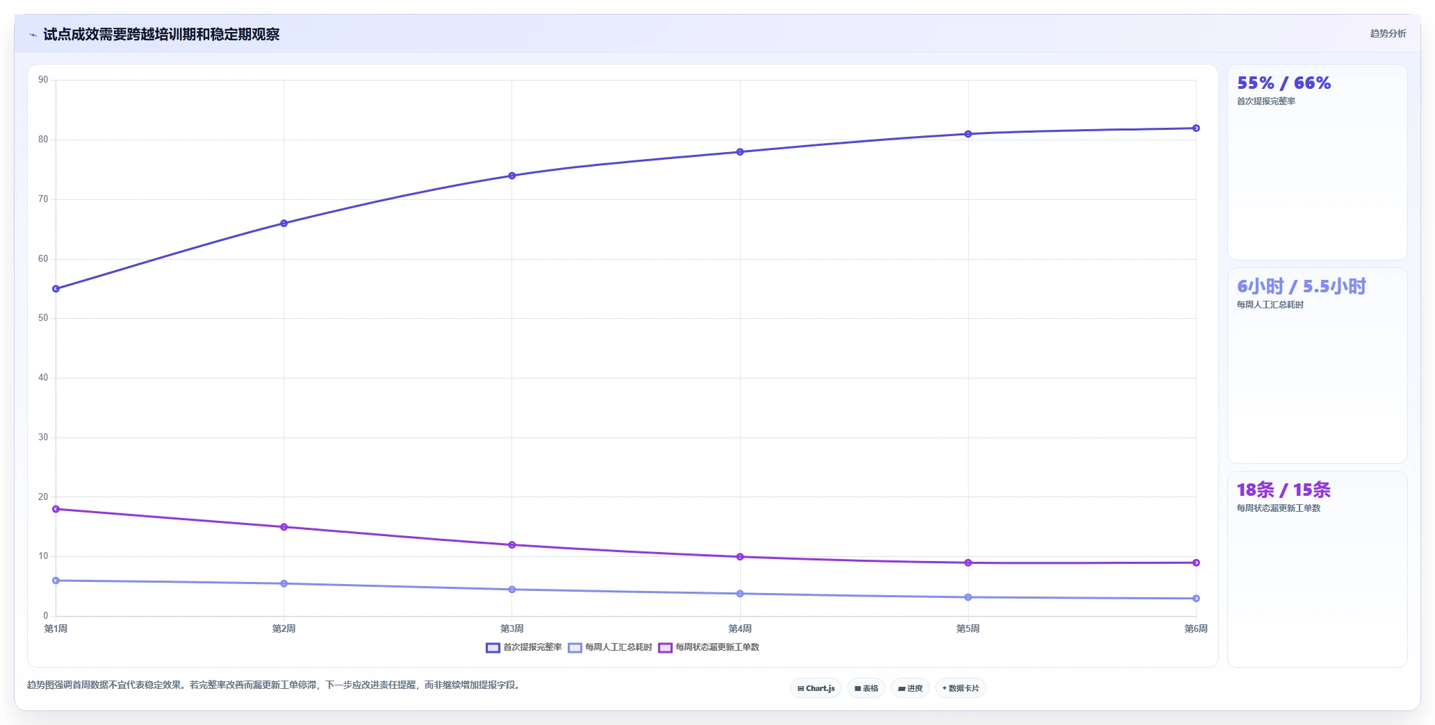This screenshot has height=725, width=1435.
Task: Click the 每周状态漏更新工单数 point at 第3周
Action: [x=512, y=545]
